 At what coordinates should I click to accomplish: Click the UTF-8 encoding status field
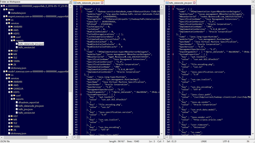(226, 141)
